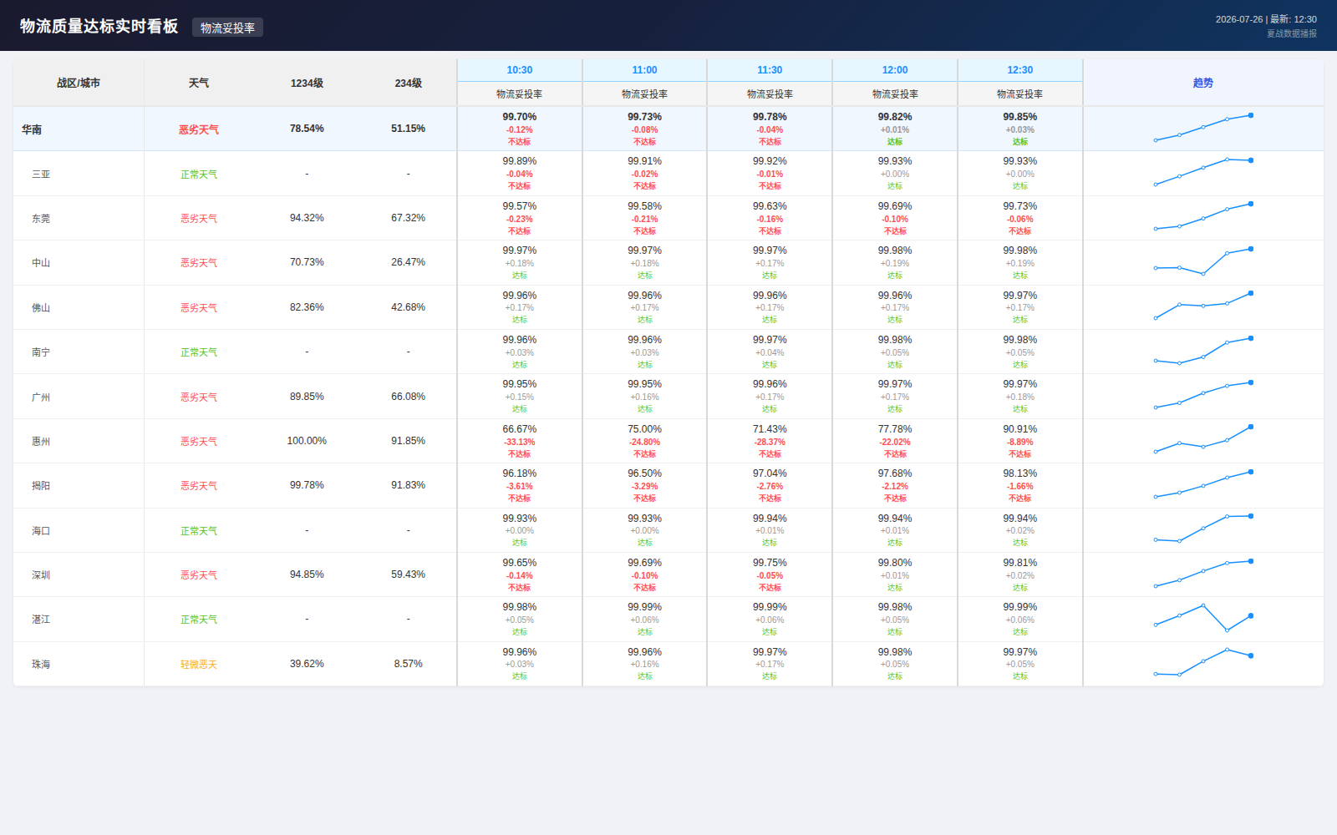The height and width of the screenshot is (835, 1337).
Task: Select the 11:30 time column header
Action: coord(770,70)
